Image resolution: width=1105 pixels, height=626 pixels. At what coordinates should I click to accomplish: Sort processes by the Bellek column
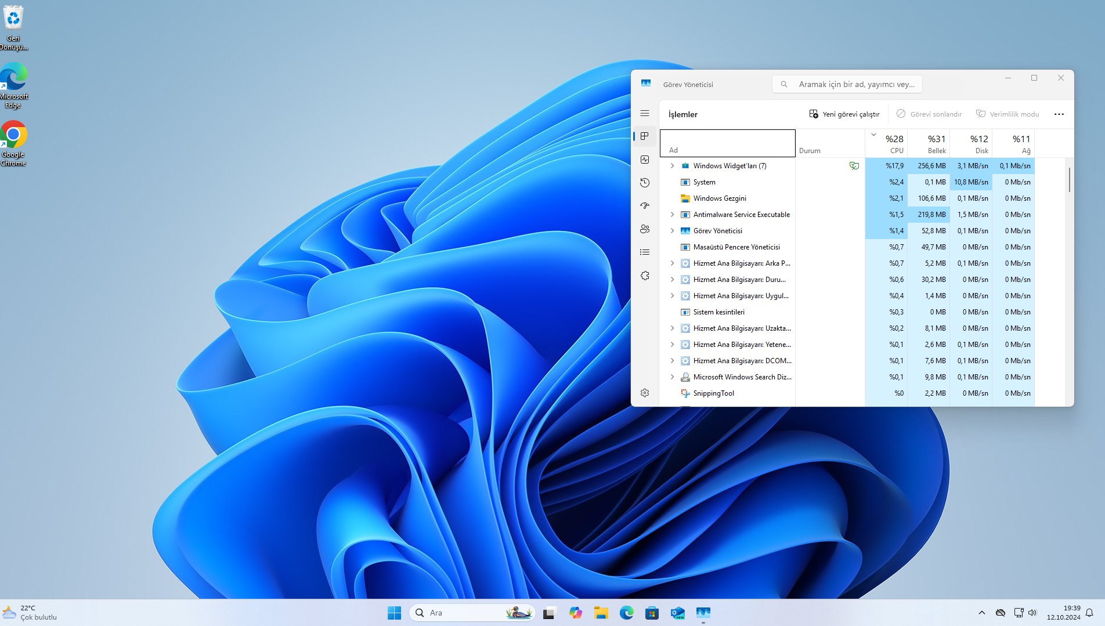[x=929, y=143]
